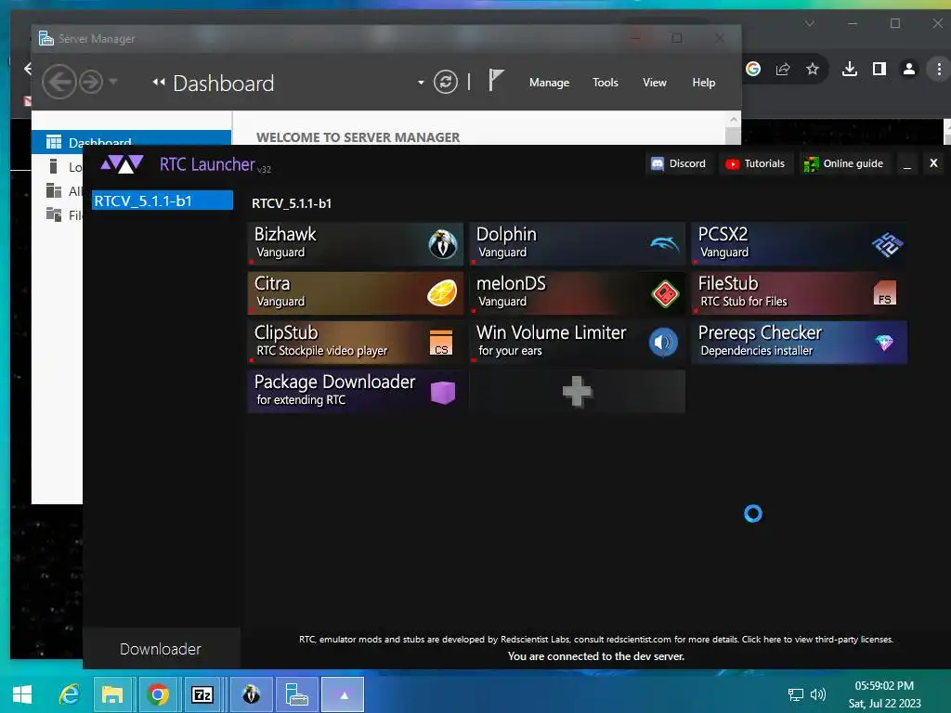951x713 pixels.
Task: Open Chrome three-dot menu
Action: [939, 69]
